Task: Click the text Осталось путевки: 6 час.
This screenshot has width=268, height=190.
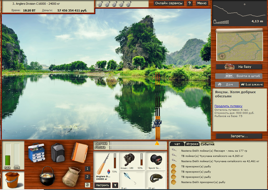Action: point(232,110)
